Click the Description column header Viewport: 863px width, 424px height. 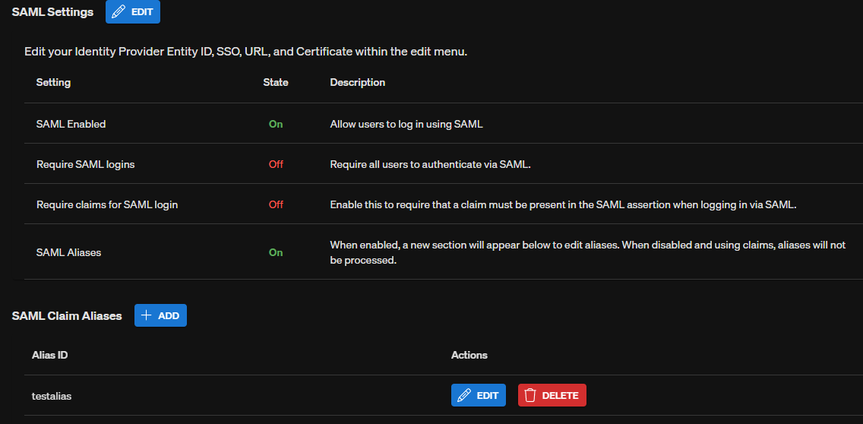coord(358,83)
